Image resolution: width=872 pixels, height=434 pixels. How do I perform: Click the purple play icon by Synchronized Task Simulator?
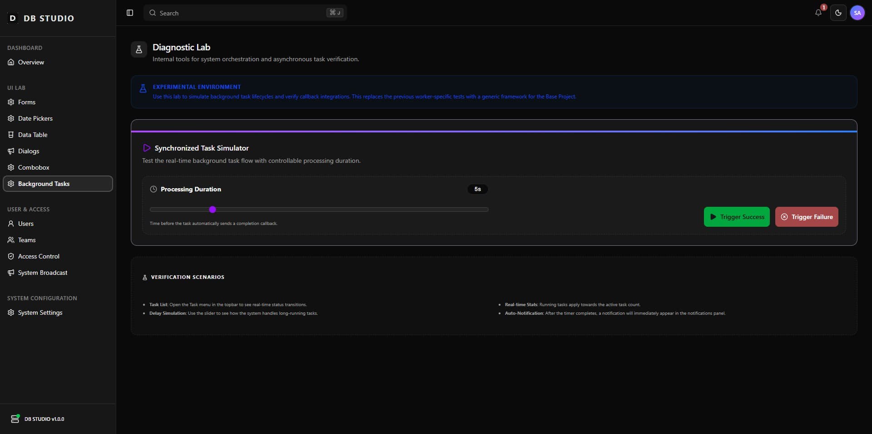[x=147, y=148]
